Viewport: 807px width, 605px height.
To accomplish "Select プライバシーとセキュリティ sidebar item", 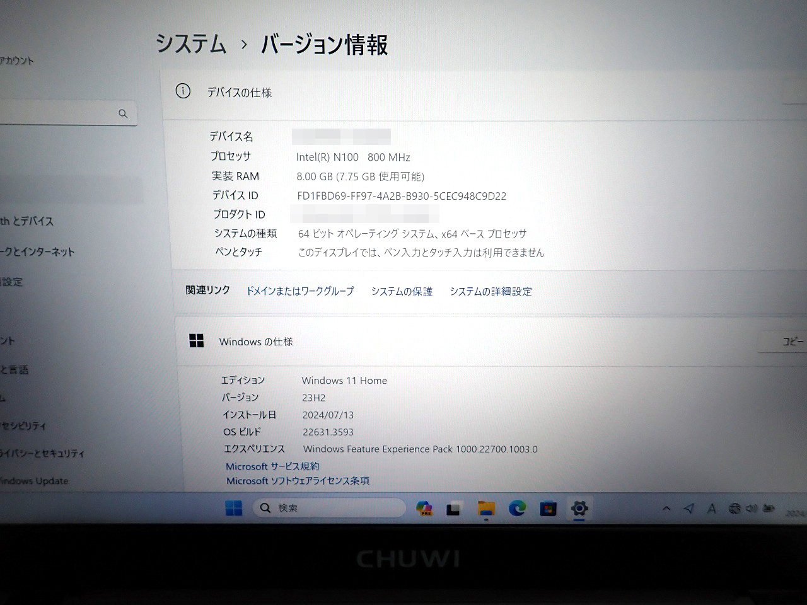I will coord(42,453).
